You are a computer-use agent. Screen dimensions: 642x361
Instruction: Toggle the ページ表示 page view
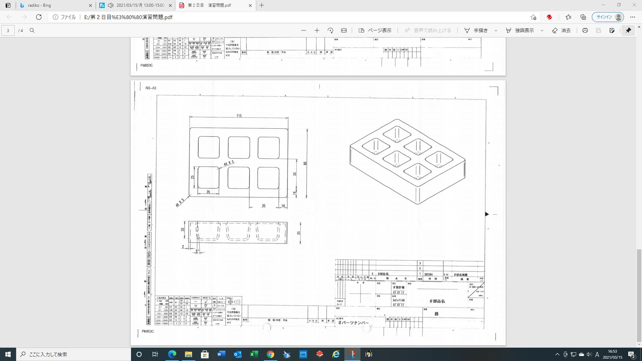click(x=375, y=30)
